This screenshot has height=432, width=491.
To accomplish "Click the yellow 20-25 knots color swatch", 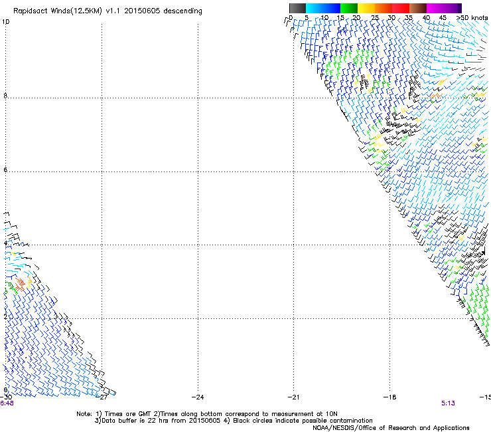I will pyautogui.click(x=366, y=8).
